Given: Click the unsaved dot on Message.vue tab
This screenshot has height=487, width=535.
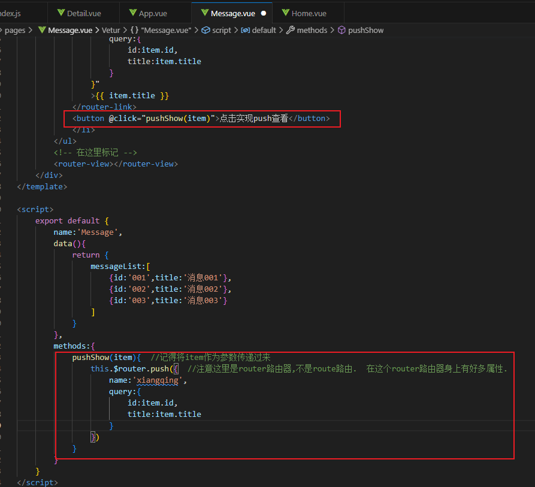Looking at the screenshot, I should (x=264, y=13).
